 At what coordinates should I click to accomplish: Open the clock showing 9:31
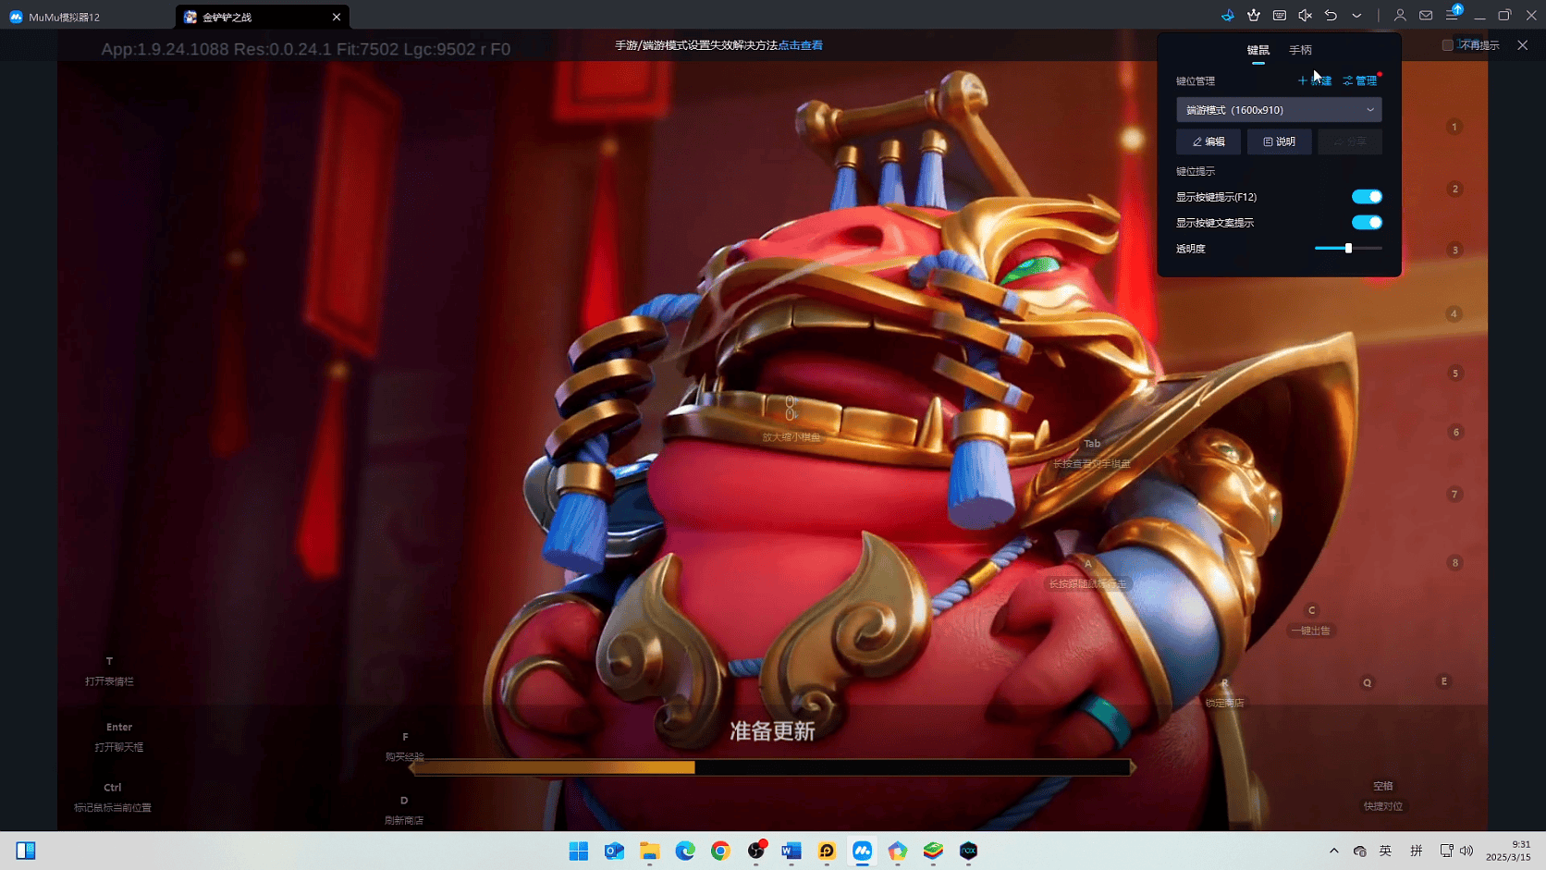1508,851
